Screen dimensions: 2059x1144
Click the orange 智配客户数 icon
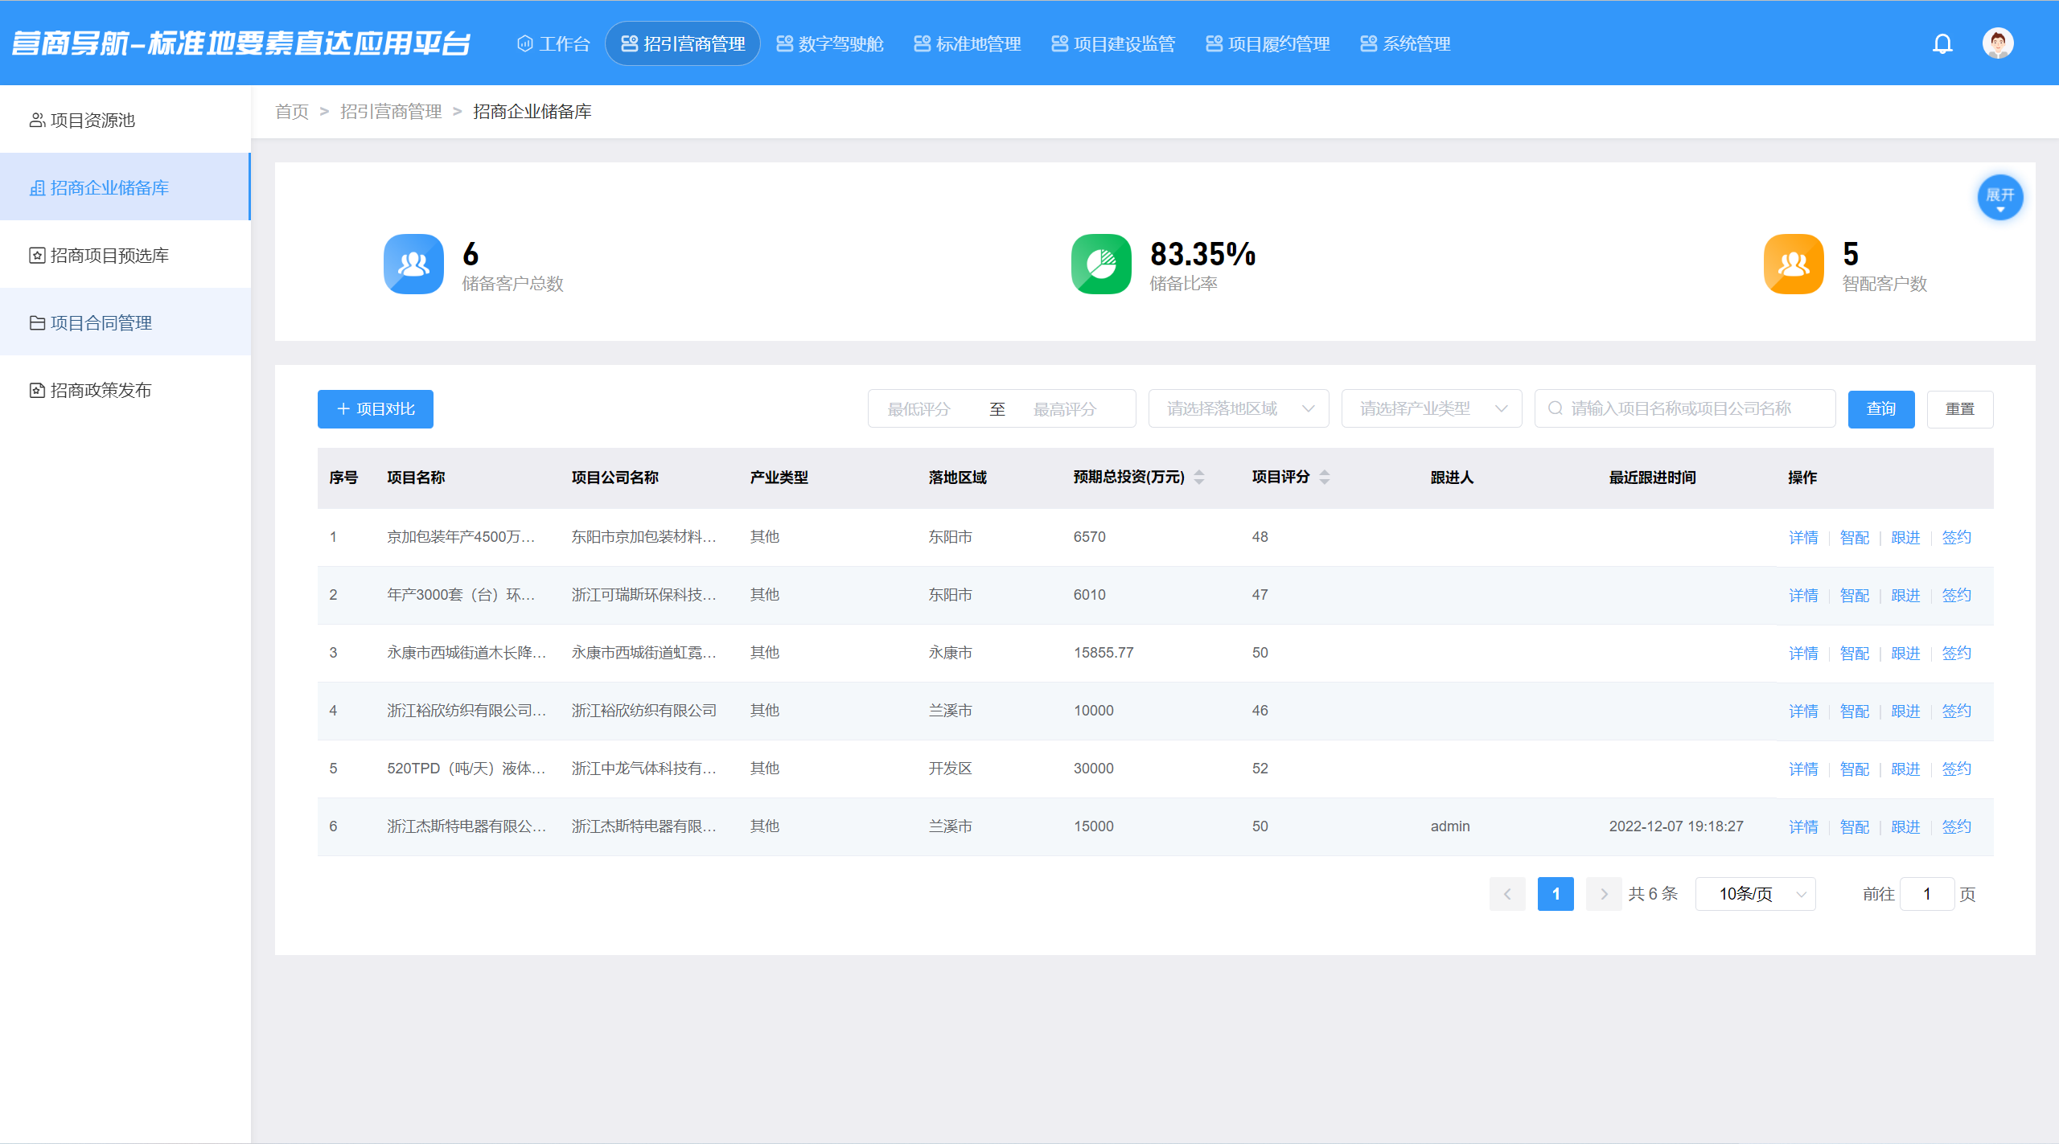tap(1794, 264)
